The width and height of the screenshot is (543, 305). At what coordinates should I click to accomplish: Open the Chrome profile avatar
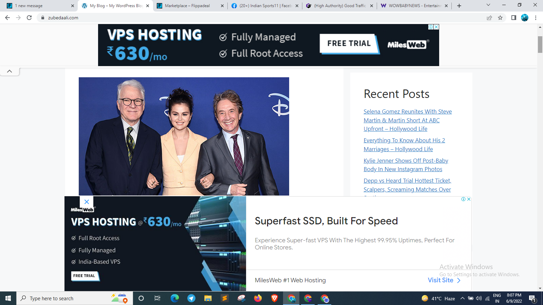point(525,18)
